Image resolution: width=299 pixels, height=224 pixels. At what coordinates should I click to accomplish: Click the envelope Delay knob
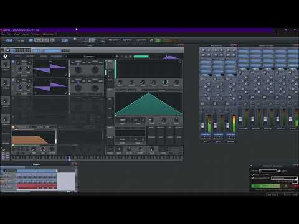click(120, 82)
